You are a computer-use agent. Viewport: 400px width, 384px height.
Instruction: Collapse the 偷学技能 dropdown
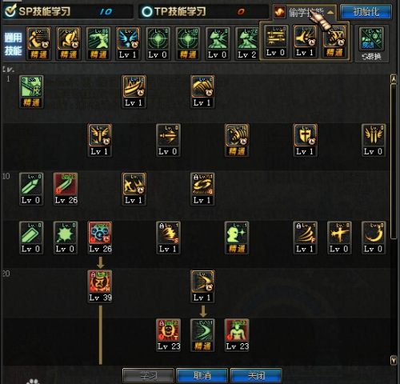pyautogui.click(x=330, y=12)
